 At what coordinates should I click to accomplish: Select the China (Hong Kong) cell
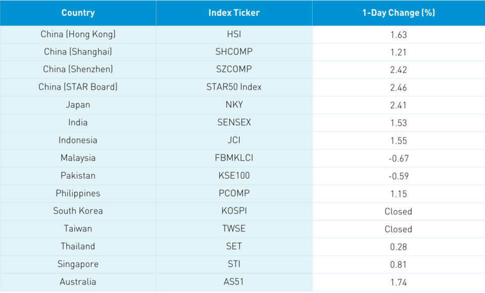point(78,34)
